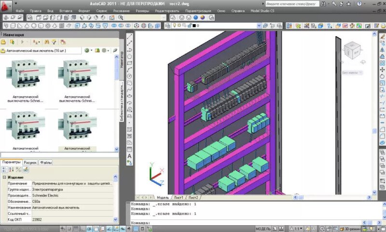Select the multiline Text tool (A)

pyautogui.click(x=129, y=156)
